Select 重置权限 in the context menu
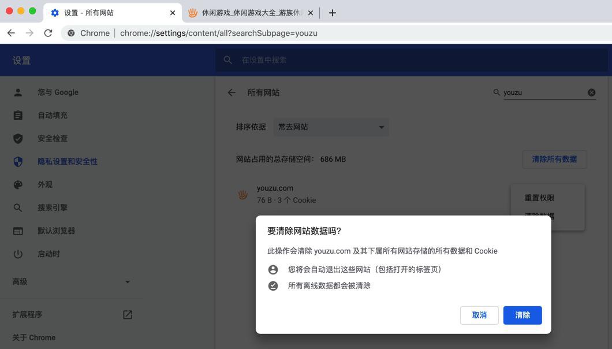612x349 pixels. [539, 198]
